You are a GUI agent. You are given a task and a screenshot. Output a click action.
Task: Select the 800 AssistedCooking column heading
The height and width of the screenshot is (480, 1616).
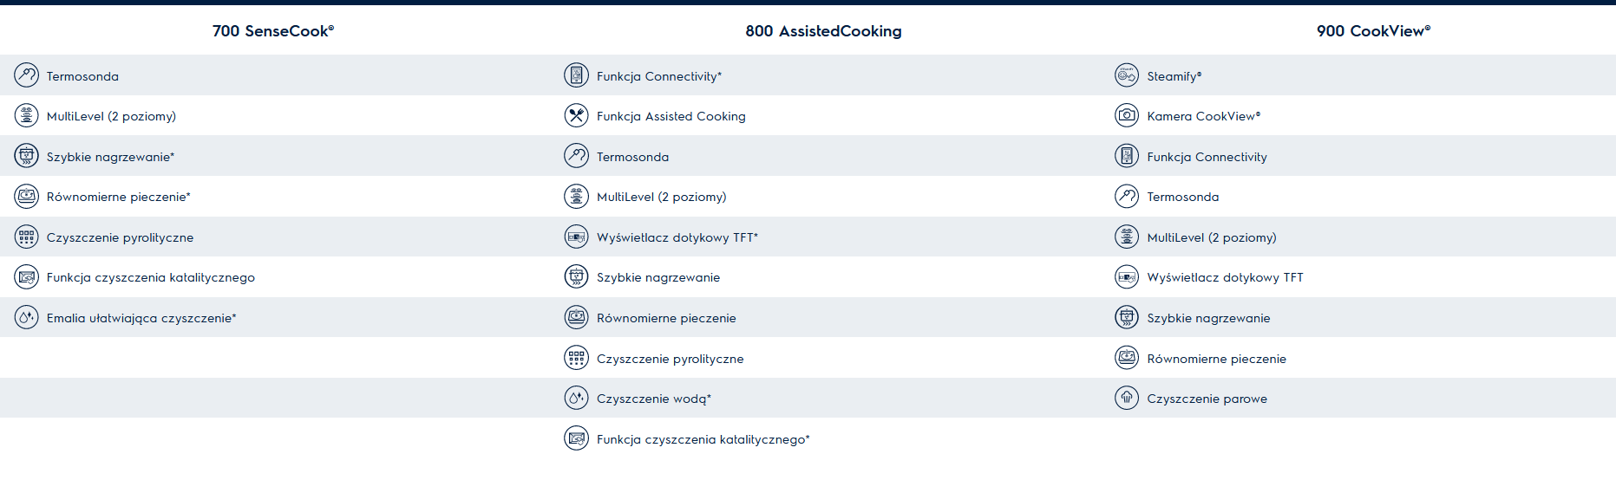823,31
